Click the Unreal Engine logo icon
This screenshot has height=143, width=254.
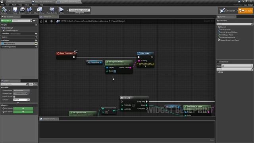pos(2,2)
